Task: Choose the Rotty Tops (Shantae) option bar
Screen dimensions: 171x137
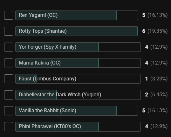Action: (x=77, y=31)
